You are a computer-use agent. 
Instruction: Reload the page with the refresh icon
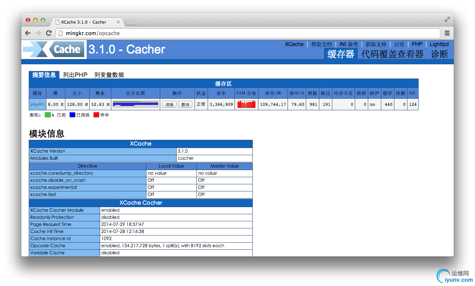click(49, 33)
